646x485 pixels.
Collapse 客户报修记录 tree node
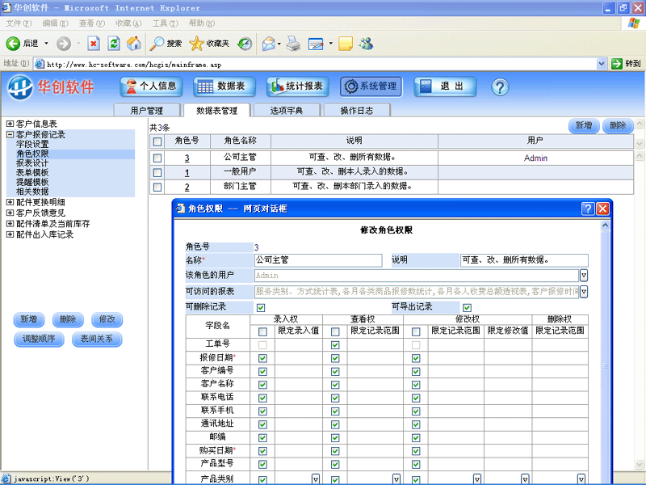[10, 134]
